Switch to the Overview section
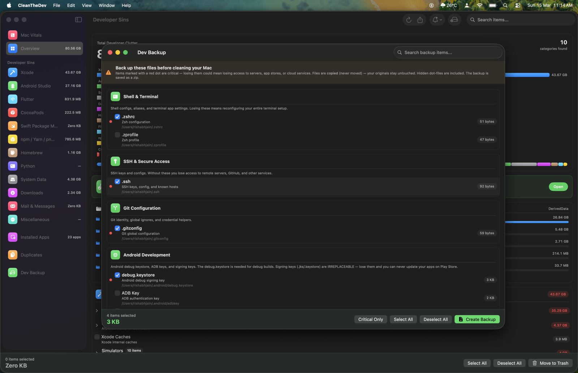578x373 pixels. pos(30,48)
